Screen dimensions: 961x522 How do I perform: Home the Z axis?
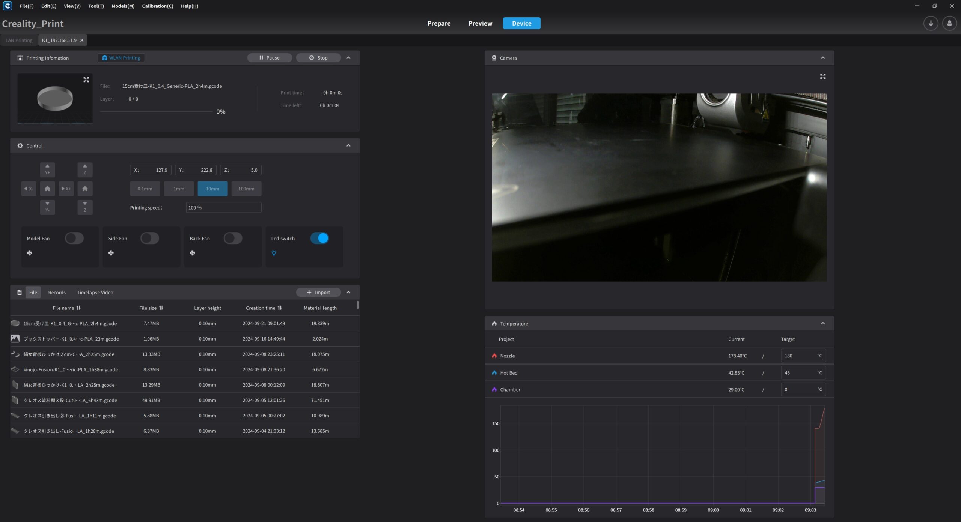[85, 189]
